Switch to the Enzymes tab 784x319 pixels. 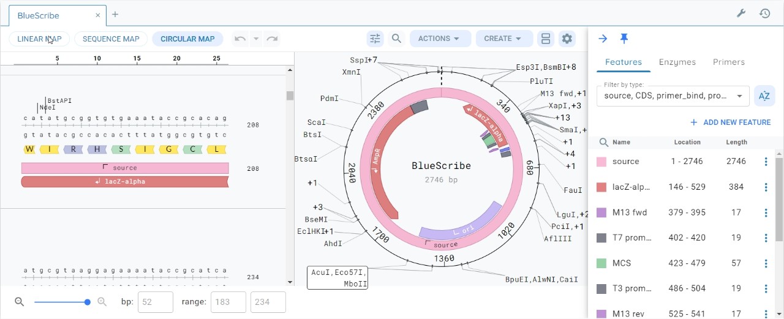click(x=677, y=62)
